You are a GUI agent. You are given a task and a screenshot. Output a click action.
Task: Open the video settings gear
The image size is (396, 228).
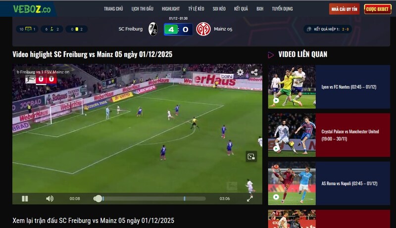(x=240, y=72)
